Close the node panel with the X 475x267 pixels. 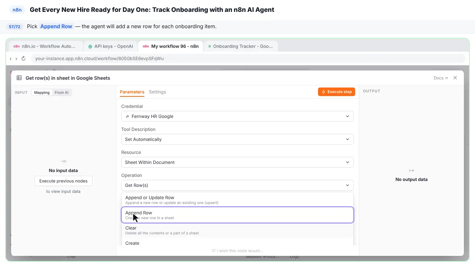(455, 78)
